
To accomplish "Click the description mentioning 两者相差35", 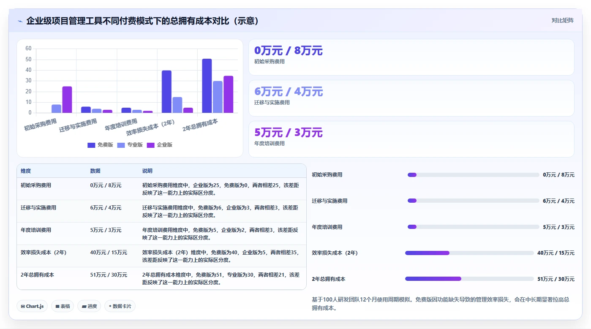I will 221,256.
